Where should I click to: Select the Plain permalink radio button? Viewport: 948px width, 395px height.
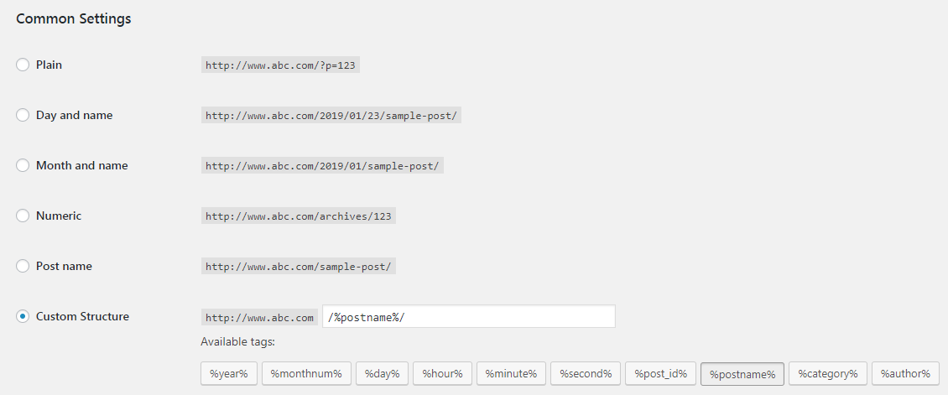tap(23, 65)
